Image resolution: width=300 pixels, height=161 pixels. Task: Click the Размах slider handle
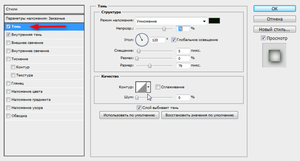pyautogui.click(x=137, y=58)
